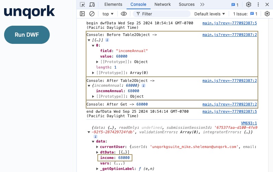Click the Filter input field
The height and width of the screenshot is (172, 273).
point(162,14)
